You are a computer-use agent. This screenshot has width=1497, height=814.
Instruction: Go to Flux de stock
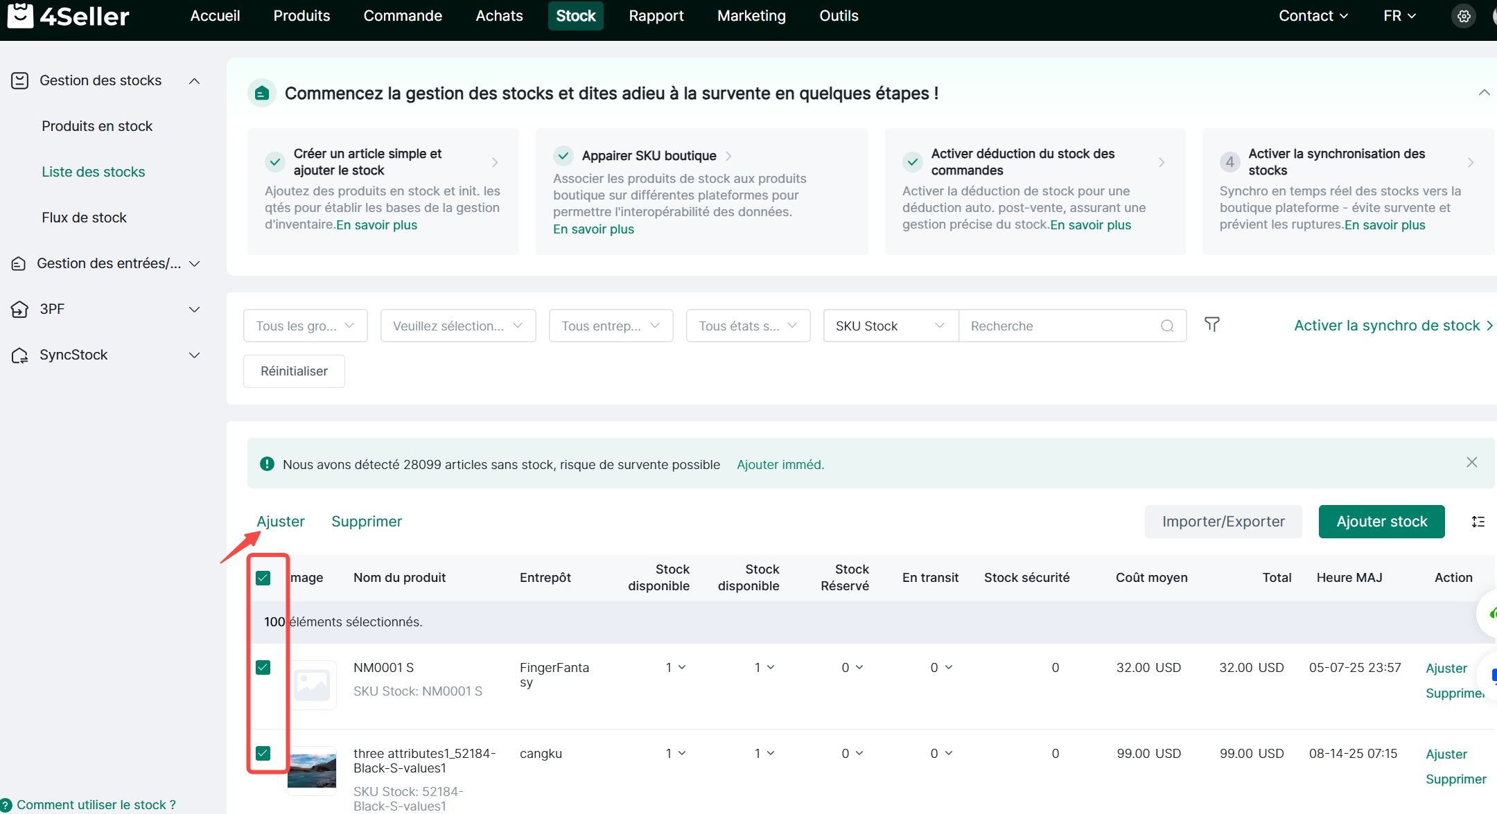tap(84, 218)
